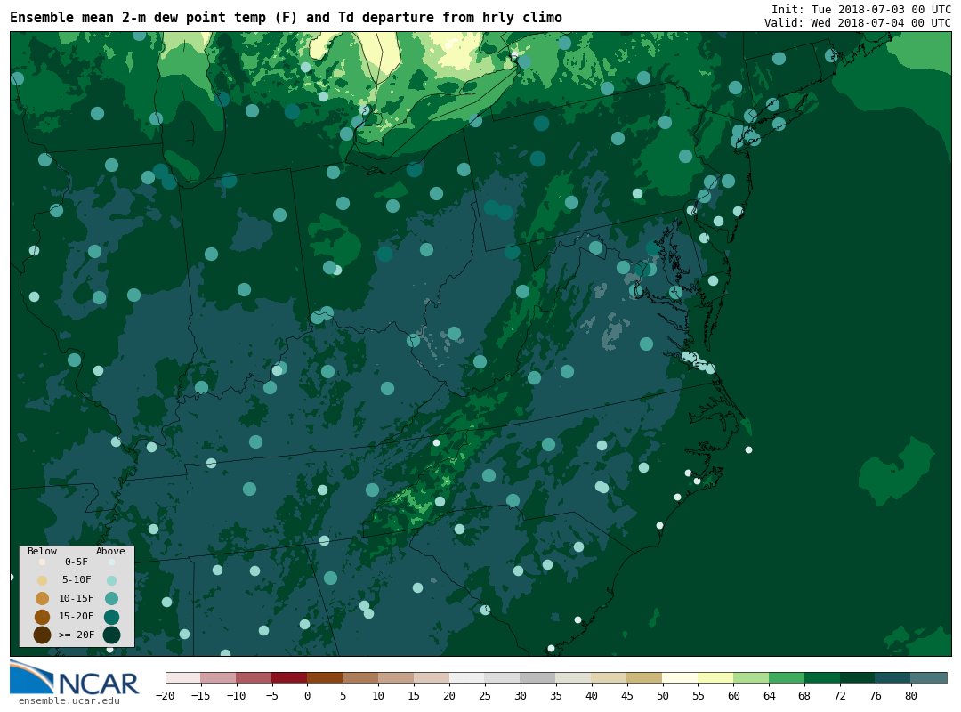Click the 'Valid: Wed 2018-07-04 00 UTC' text

pos(858,22)
